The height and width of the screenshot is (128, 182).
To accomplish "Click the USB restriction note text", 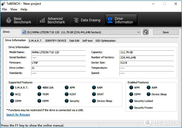I will point(45,110).
